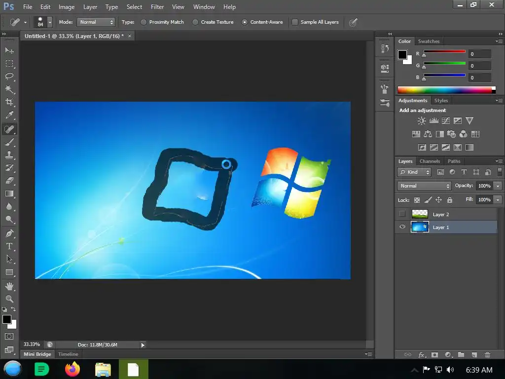The image size is (505, 379).
Task: Switch to the Swatches tab
Action: pos(429,41)
